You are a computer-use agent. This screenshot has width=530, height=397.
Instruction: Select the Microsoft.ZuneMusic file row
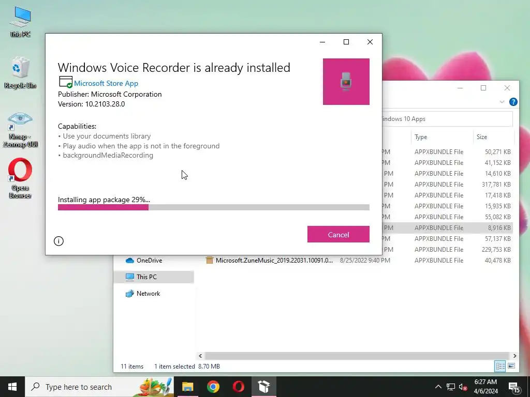coord(358,261)
